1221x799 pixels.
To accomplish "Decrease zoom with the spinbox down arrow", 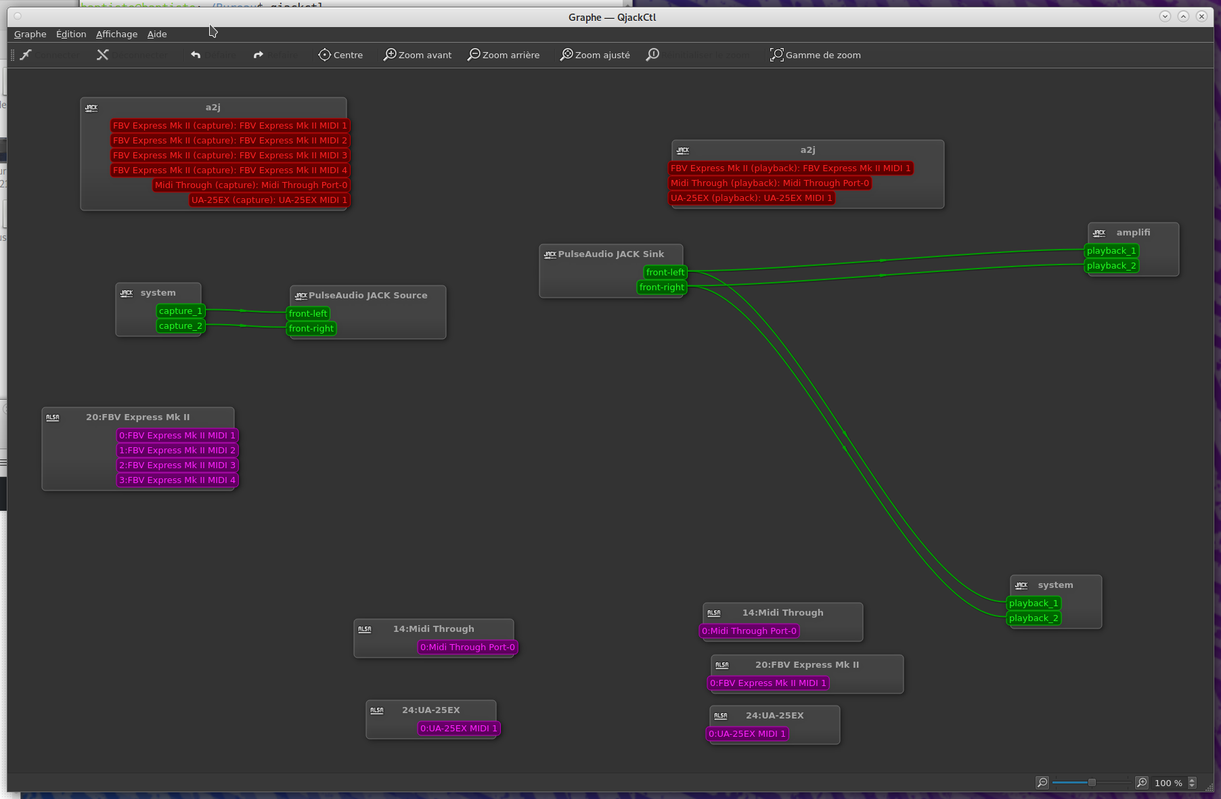I will [x=1193, y=786].
